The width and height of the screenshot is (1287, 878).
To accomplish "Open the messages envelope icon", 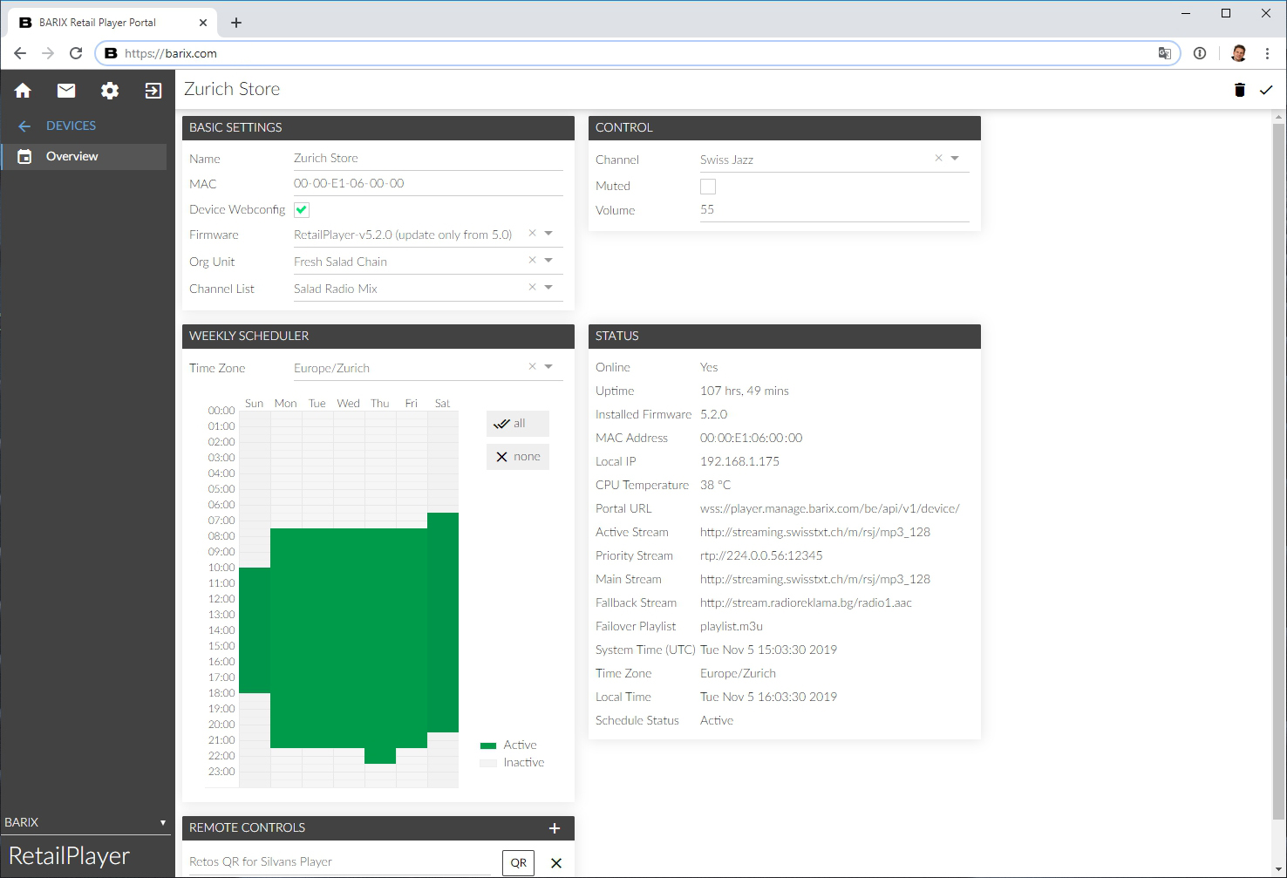I will click(x=65, y=90).
